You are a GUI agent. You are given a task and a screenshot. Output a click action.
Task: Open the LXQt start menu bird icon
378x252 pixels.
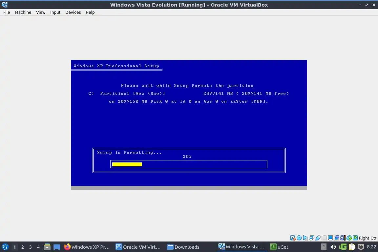(x=5, y=247)
